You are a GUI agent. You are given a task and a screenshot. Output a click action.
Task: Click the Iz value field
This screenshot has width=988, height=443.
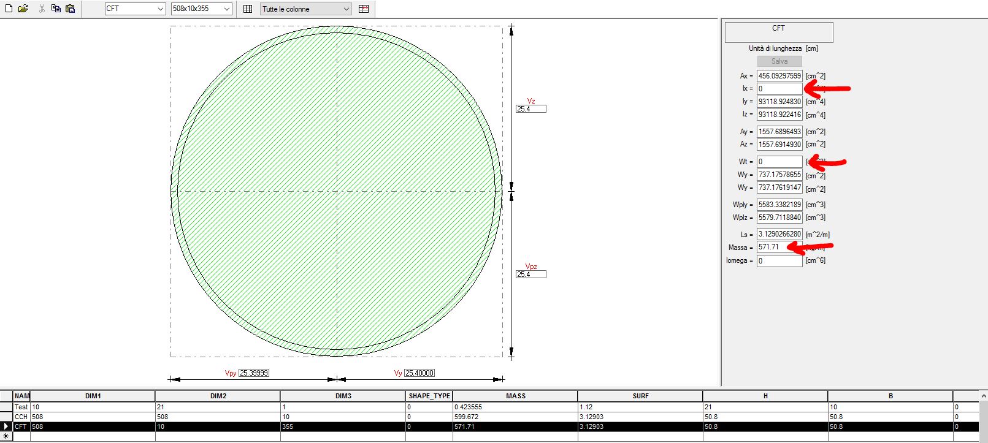pyautogui.click(x=779, y=115)
